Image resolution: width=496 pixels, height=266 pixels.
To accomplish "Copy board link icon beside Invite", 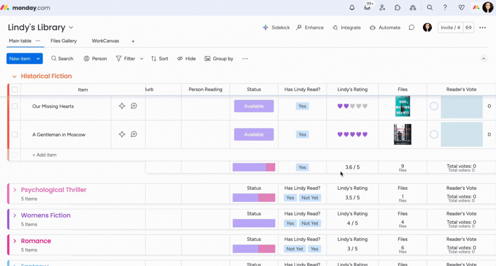I will 469,28.
